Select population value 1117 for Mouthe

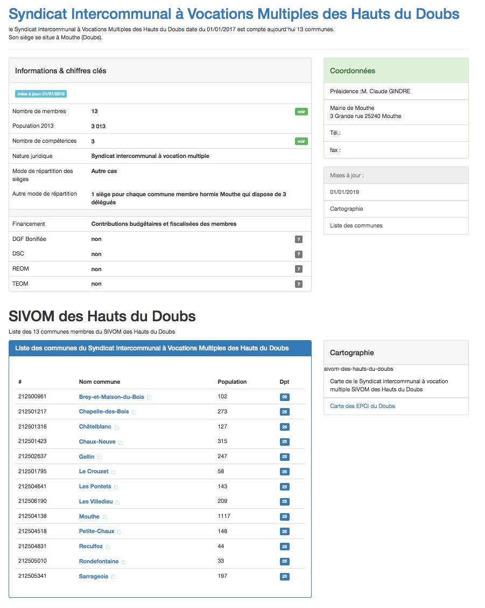tap(224, 516)
